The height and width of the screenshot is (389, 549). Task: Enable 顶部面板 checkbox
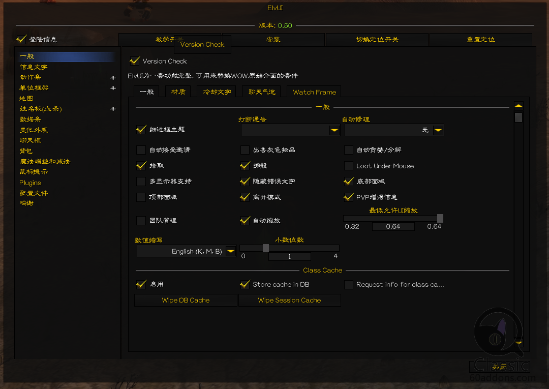pos(141,197)
